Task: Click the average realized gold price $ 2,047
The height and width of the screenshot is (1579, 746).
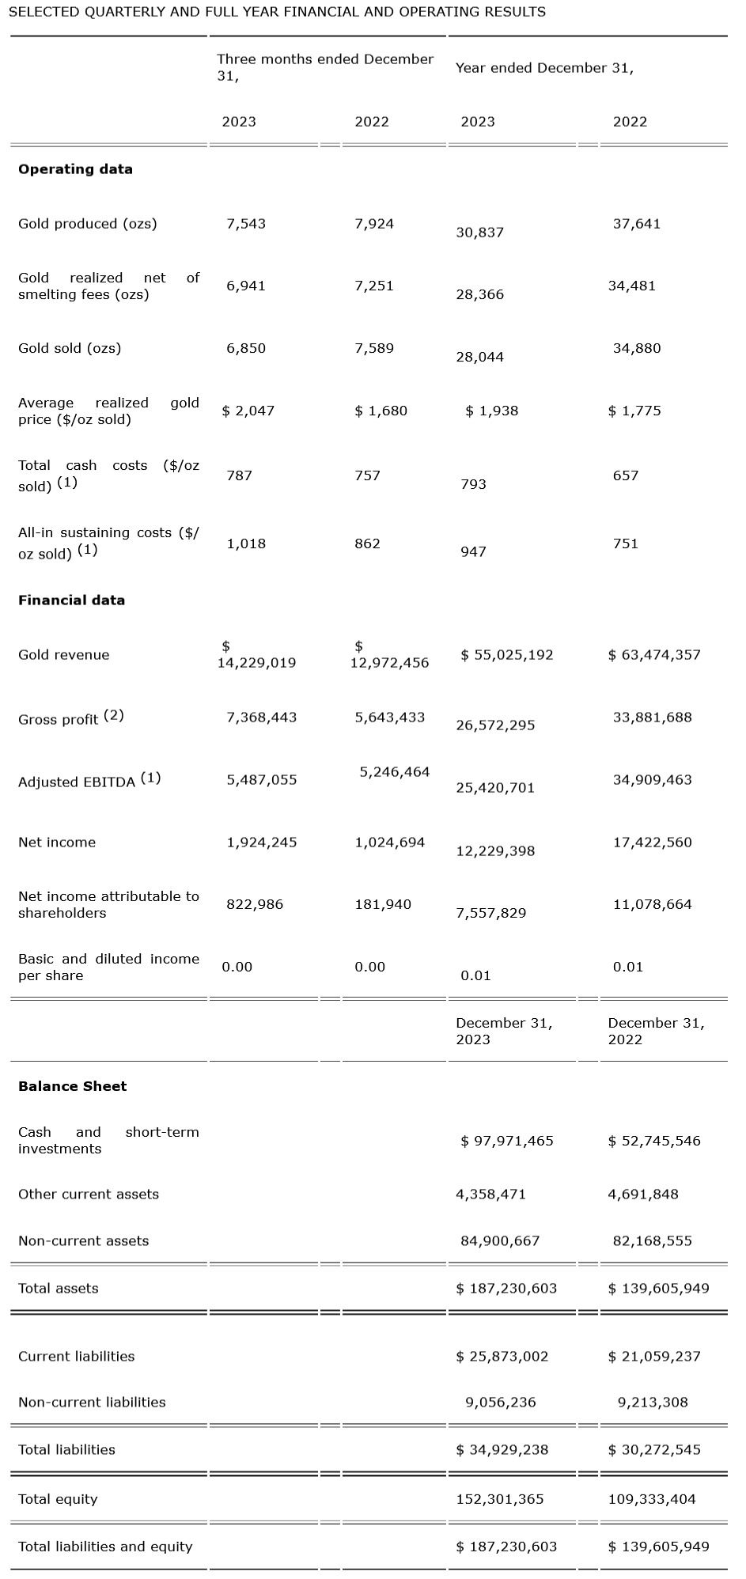Action: pyautogui.click(x=248, y=411)
